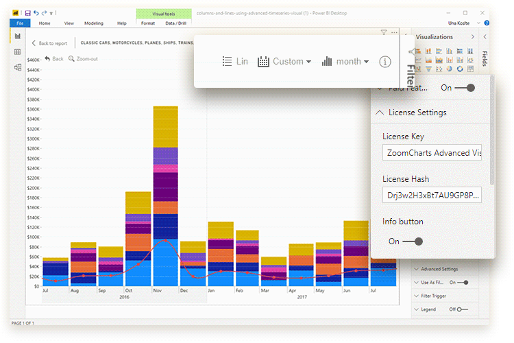The width and height of the screenshot is (514, 343).
Task: Switch to Model relationships view in the sidebar
Action: click(17, 67)
